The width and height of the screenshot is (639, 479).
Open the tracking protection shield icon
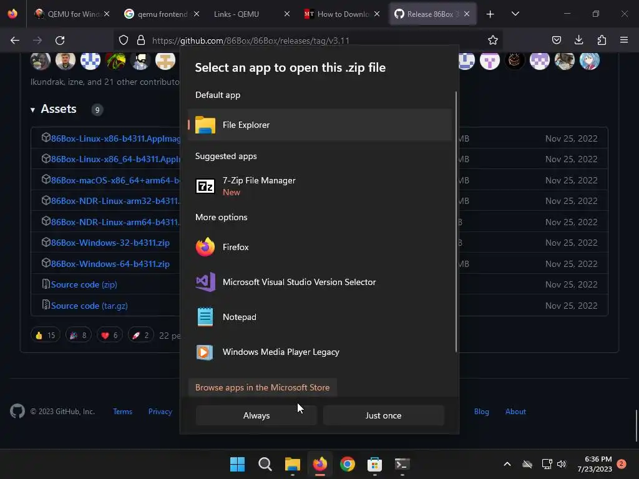(x=124, y=40)
